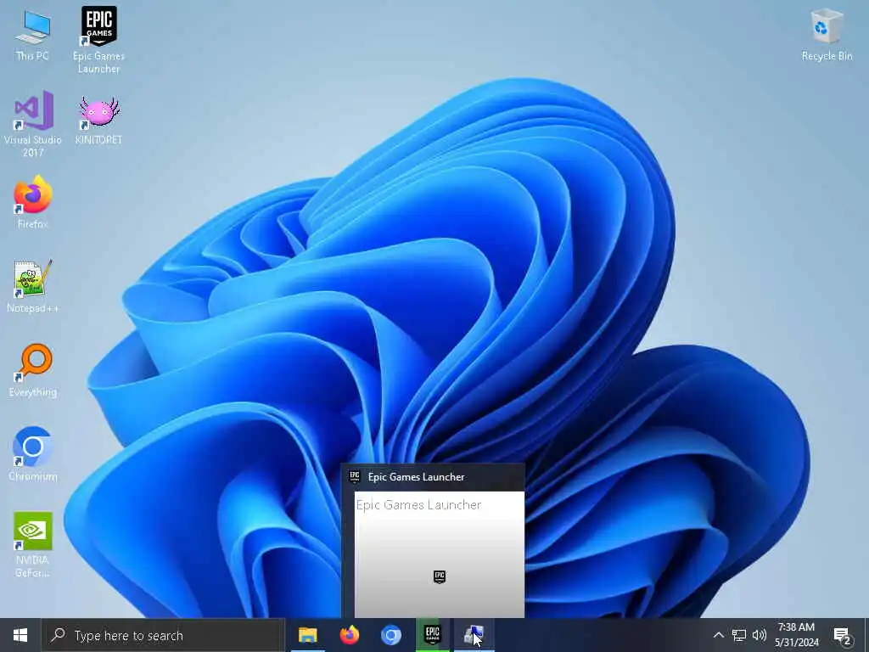The height and width of the screenshot is (652, 869).
Task: Open File Explorer from the taskbar
Action: tap(307, 635)
